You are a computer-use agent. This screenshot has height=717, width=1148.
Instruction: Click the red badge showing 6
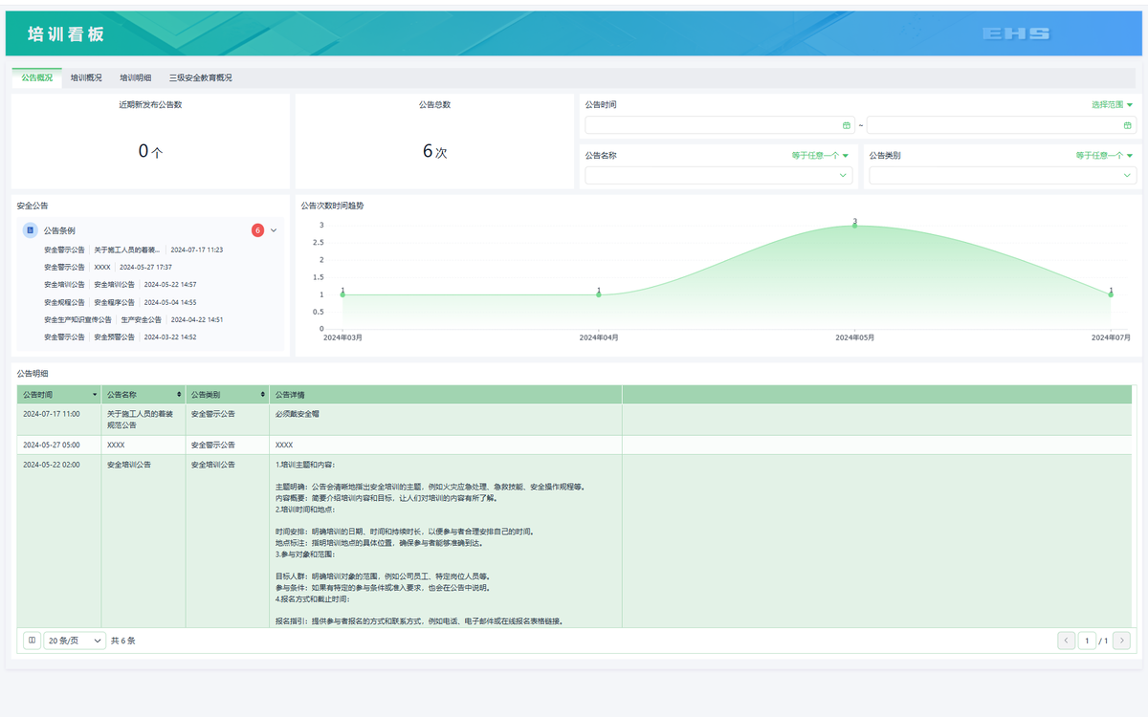(x=257, y=230)
